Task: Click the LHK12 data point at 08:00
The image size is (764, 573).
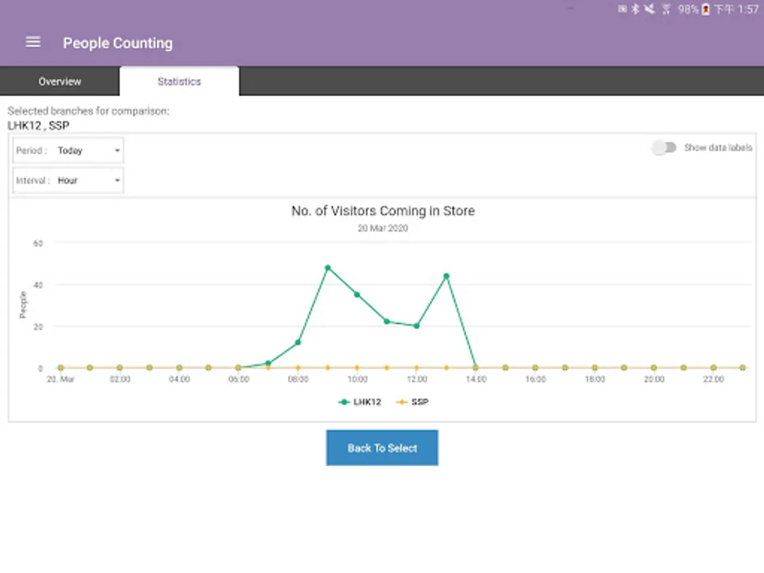Action: pyautogui.click(x=298, y=343)
